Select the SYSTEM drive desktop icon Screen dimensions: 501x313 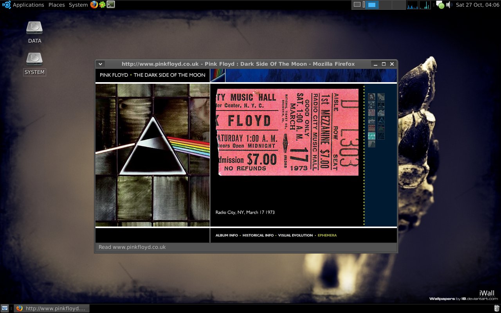[34, 64]
